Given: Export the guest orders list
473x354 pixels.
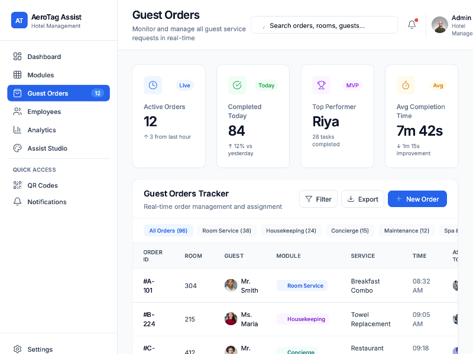Looking at the screenshot, I should [362, 199].
